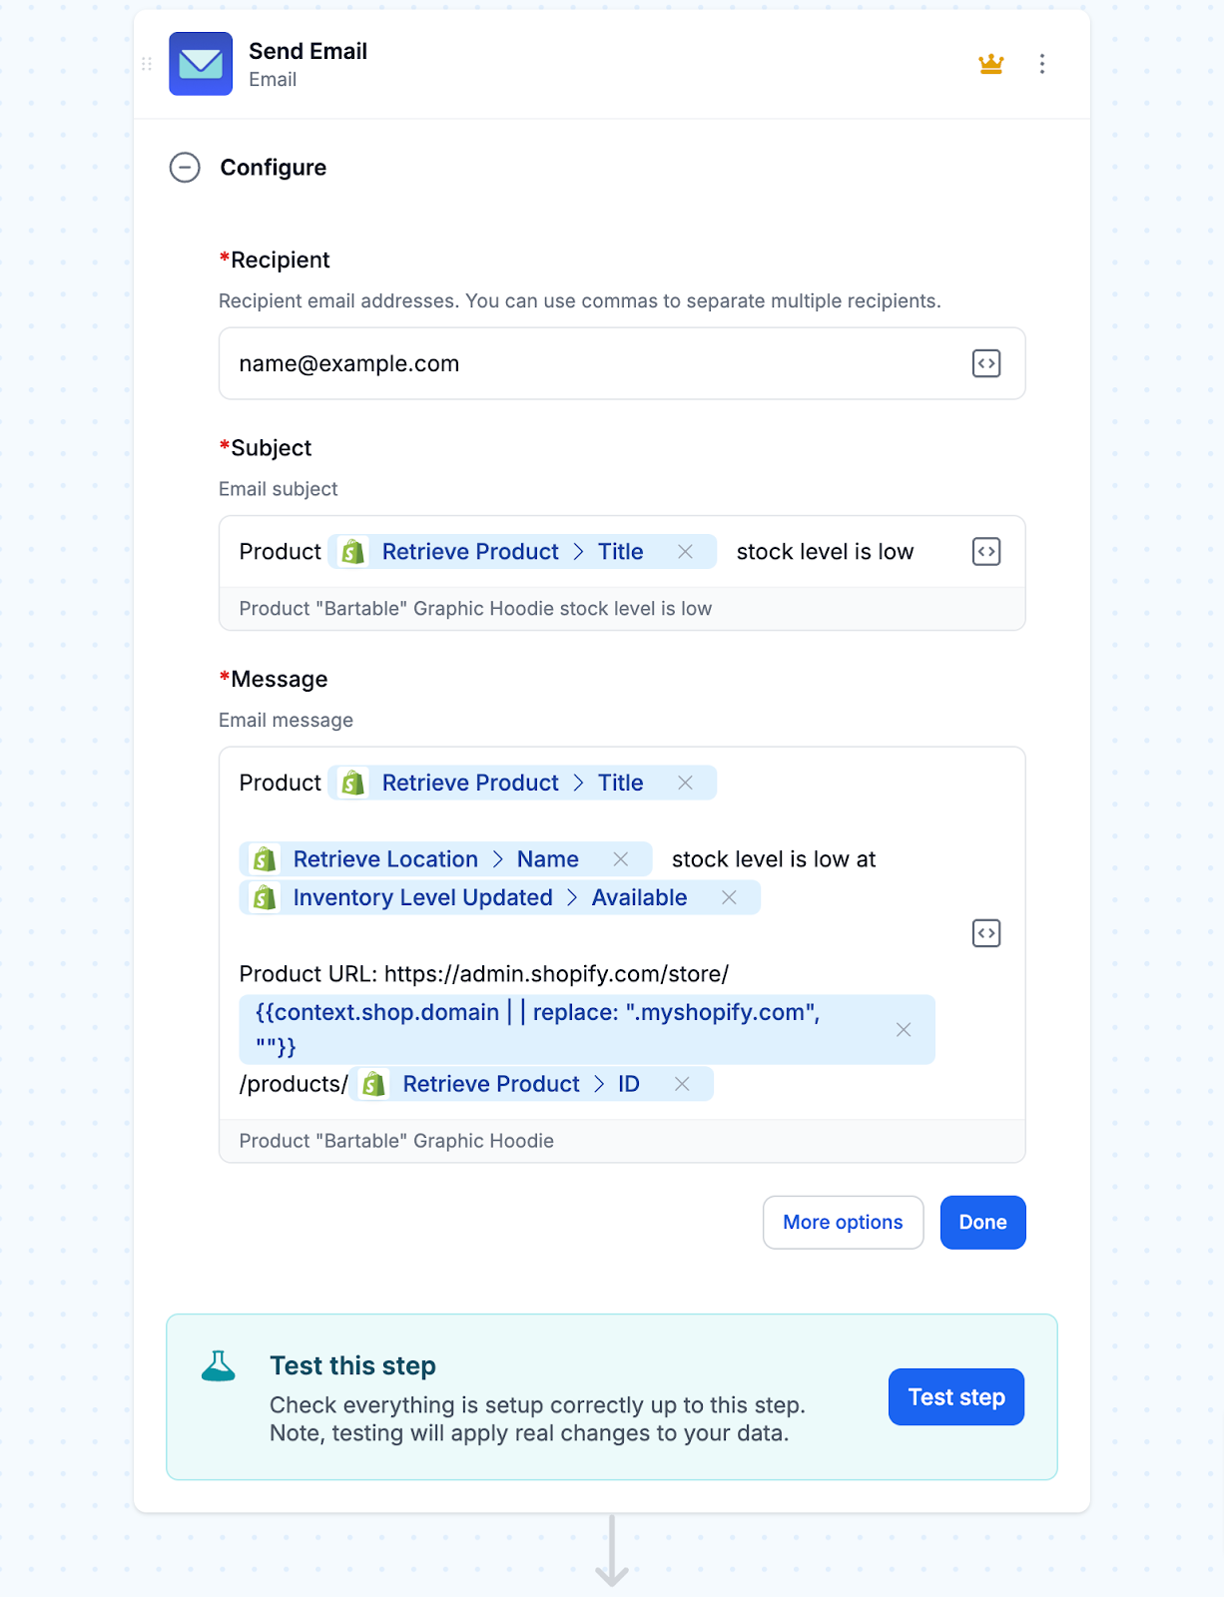Image resolution: width=1224 pixels, height=1597 pixels.
Task: Remove the Retrieve Location Name tag
Action: 620,859
